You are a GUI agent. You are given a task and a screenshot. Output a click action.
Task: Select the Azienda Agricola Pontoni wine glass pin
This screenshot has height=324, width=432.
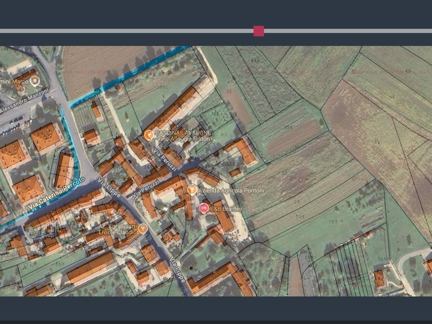point(192,190)
